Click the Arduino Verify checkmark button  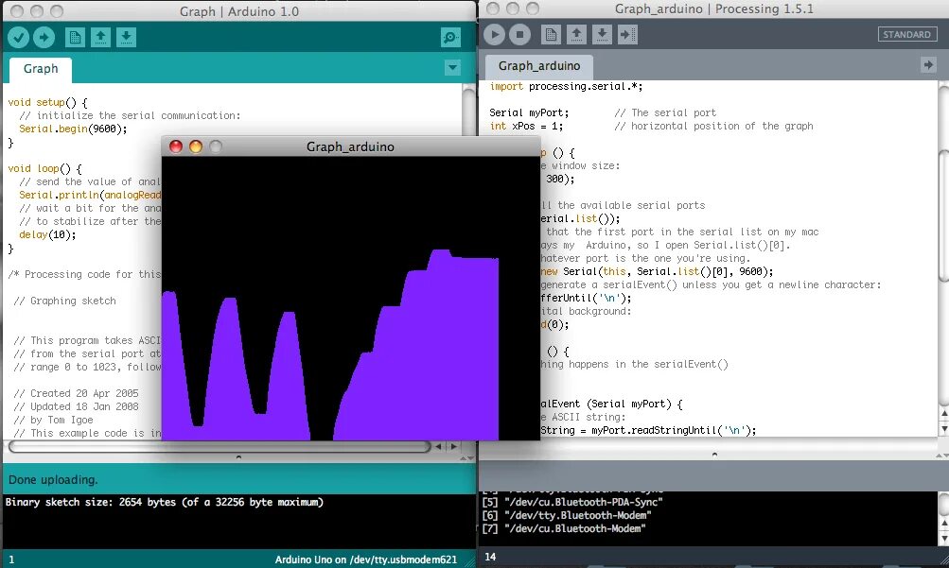coord(18,38)
